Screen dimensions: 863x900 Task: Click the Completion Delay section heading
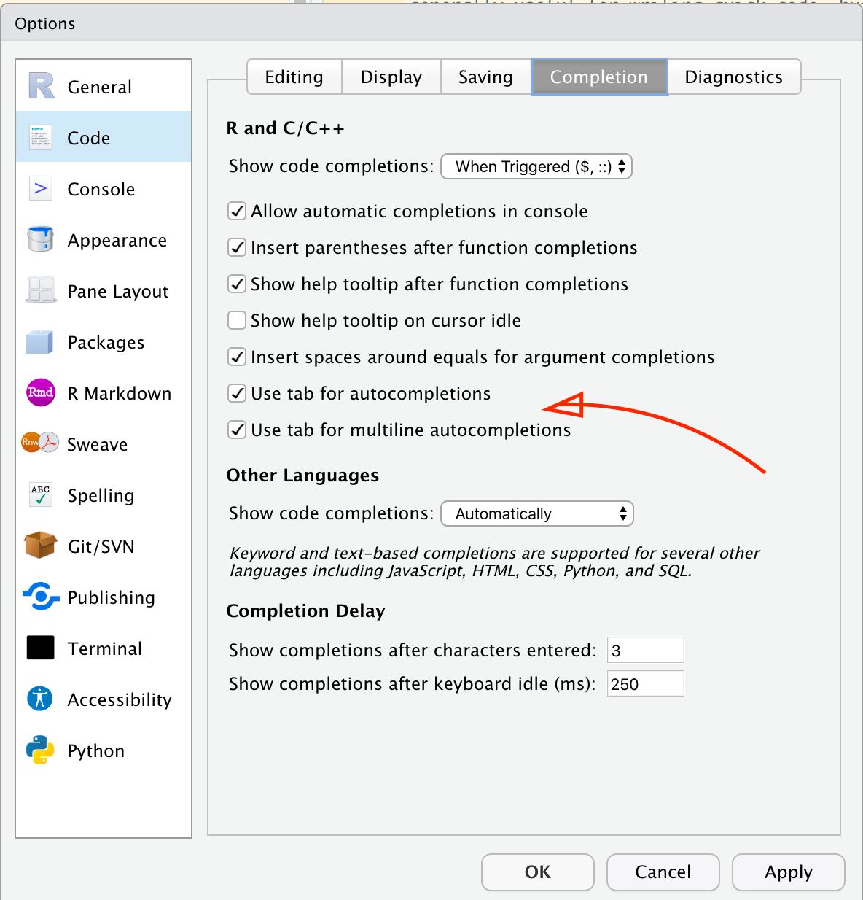point(305,611)
